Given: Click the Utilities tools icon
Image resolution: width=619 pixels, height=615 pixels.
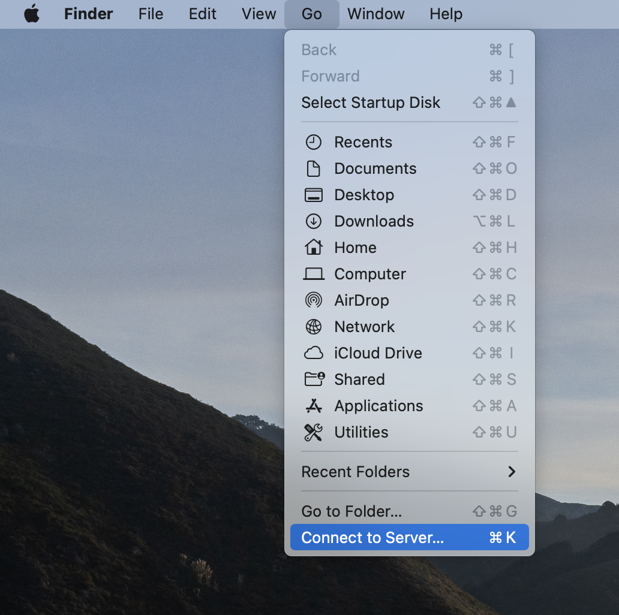Looking at the screenshot, I should point(313,432).
